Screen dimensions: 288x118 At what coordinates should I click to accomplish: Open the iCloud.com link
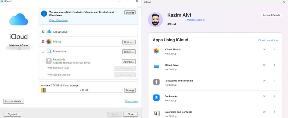point(58,21)
